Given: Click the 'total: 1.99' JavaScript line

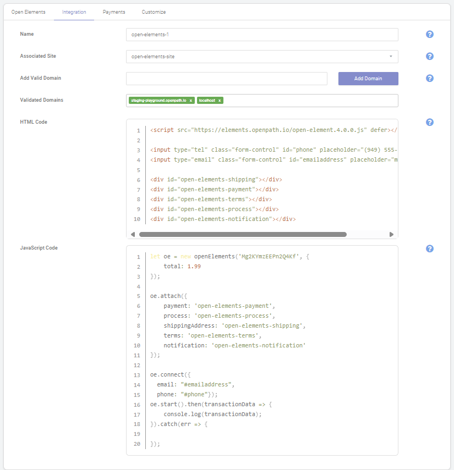Looking at the screenshot, I should coord(182,267).
